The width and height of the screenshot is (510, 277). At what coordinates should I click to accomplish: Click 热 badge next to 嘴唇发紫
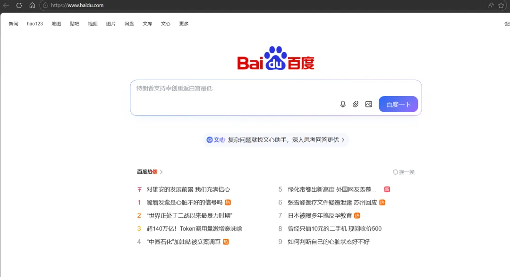pos(228,203)
